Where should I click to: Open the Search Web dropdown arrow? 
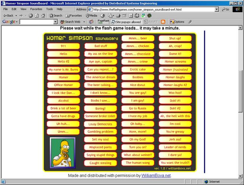(x=84, y=22)
